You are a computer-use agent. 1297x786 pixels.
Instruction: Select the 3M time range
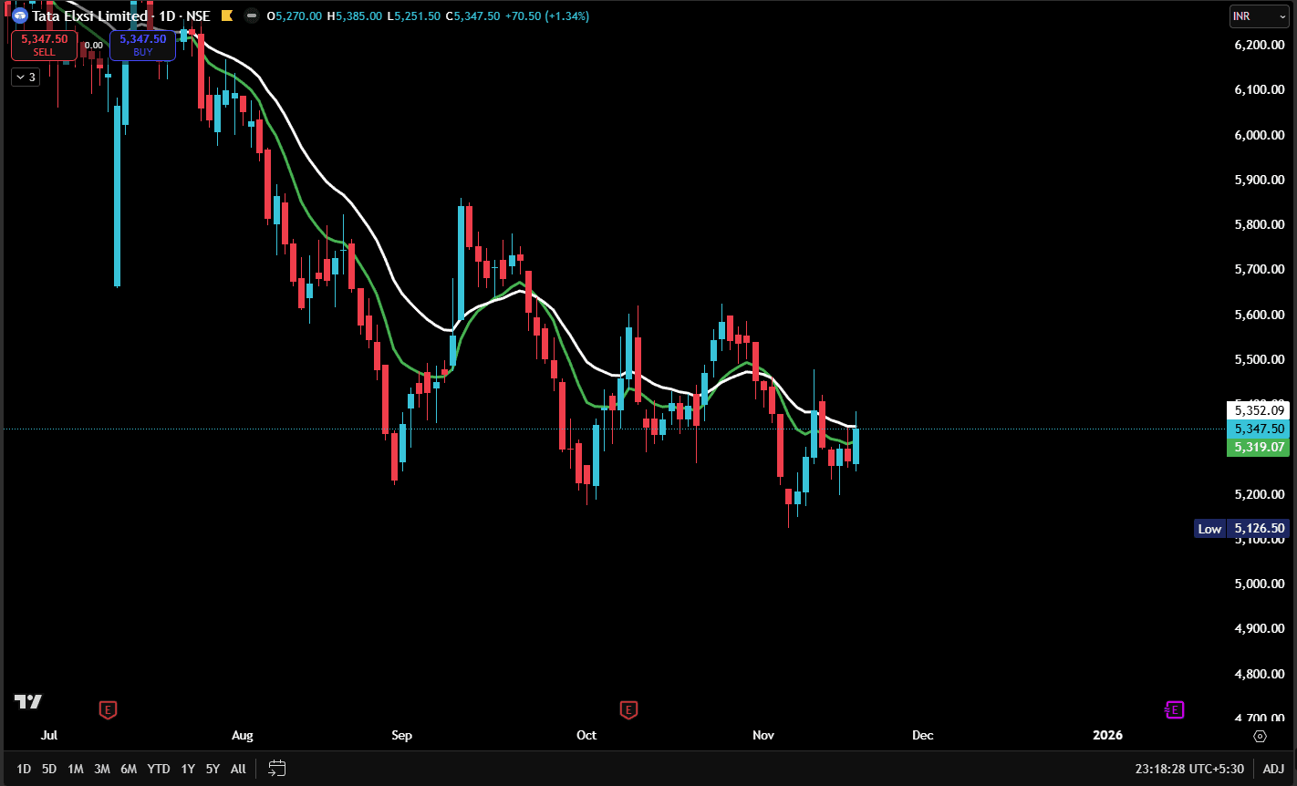(102, 769)
